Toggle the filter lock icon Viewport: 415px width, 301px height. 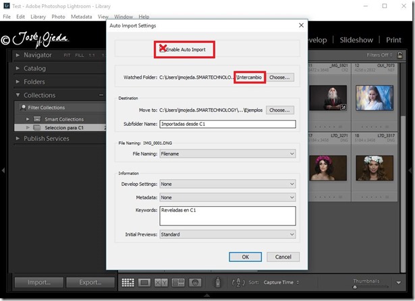[x=399, y=55]
